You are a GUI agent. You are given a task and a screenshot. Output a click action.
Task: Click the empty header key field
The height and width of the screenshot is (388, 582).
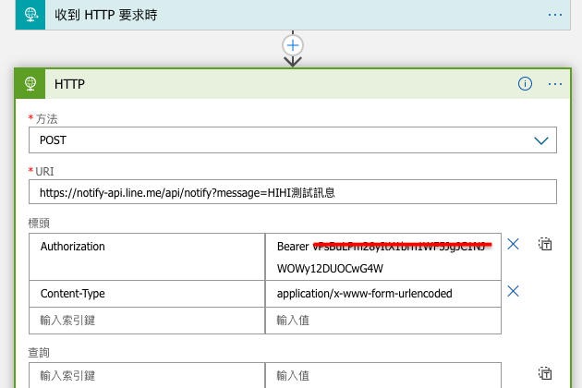pyautogui.click(x=147, y=321)
